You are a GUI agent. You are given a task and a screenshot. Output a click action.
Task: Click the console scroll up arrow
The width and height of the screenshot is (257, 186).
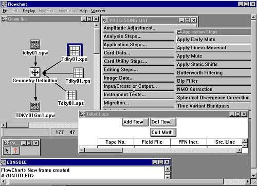[x=168, y=169]
